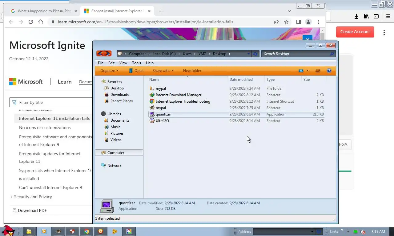Click New folder in the Explorer toolbar
This screenshot has width=394, height=236.
[x=192, y=71]
